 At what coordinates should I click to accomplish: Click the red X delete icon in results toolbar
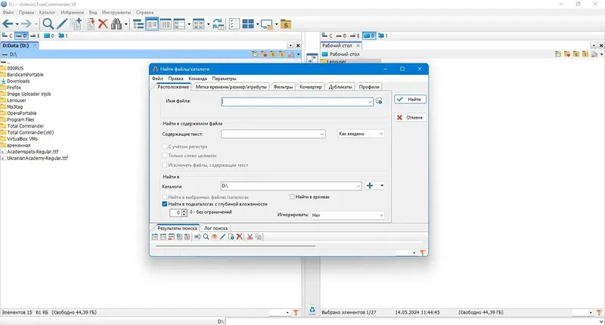239,237
